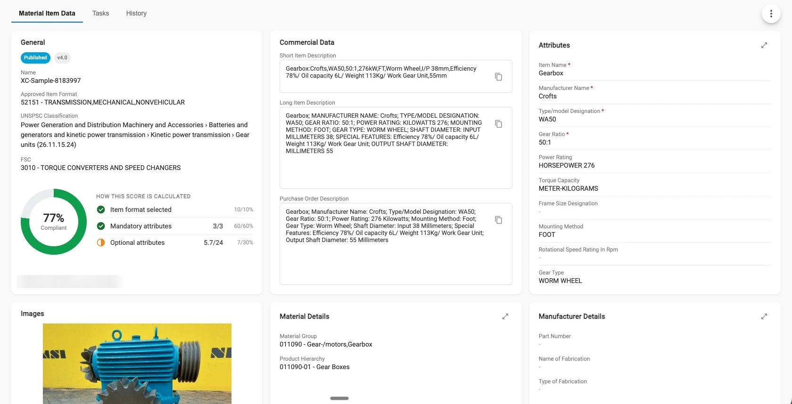This screenshot has width=792, height=404.
Task: Click the Optional attributes score row label
Action: point(138,242)
